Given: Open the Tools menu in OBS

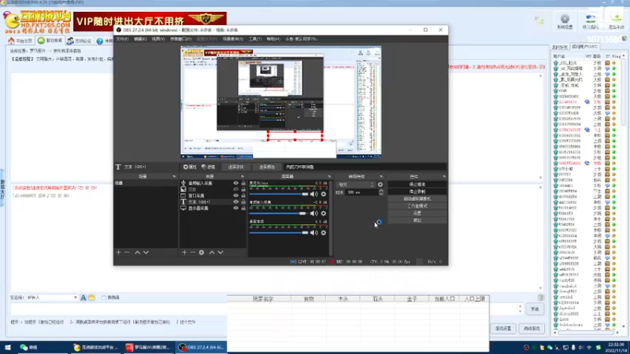Looking at the screenshot, I should (x=254, y=39).
